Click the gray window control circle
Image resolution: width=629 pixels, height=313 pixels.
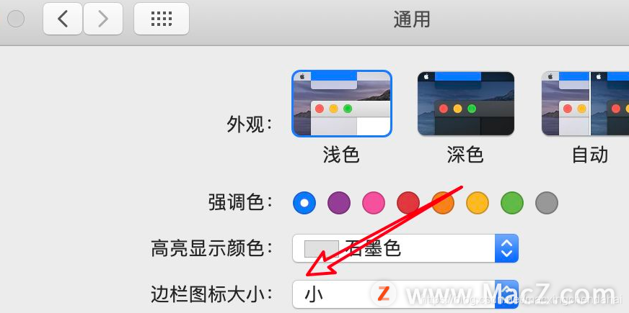(x=16, y=19)
